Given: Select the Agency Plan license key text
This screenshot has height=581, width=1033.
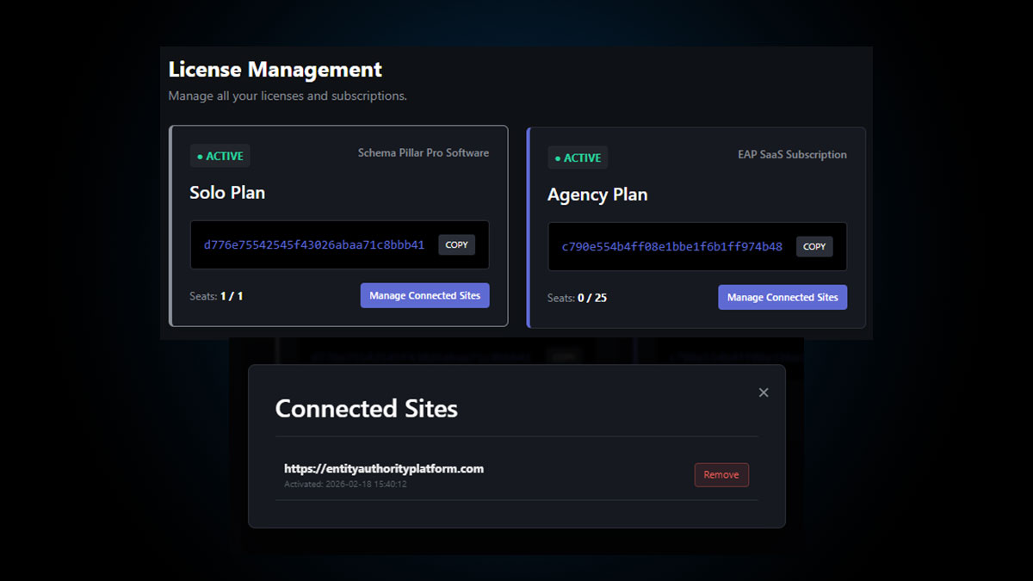Looking at the screenshot, I should (671, 246).
